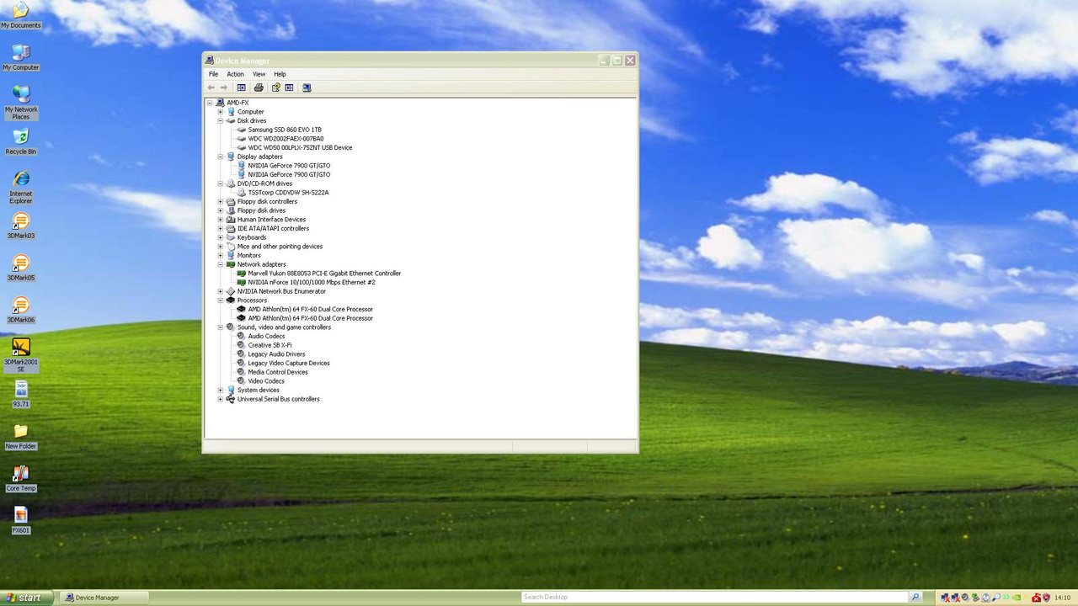1078x606 pixels.
Task: Click the Show/Hide Console Tree toolbar icon
Action: 242,88
